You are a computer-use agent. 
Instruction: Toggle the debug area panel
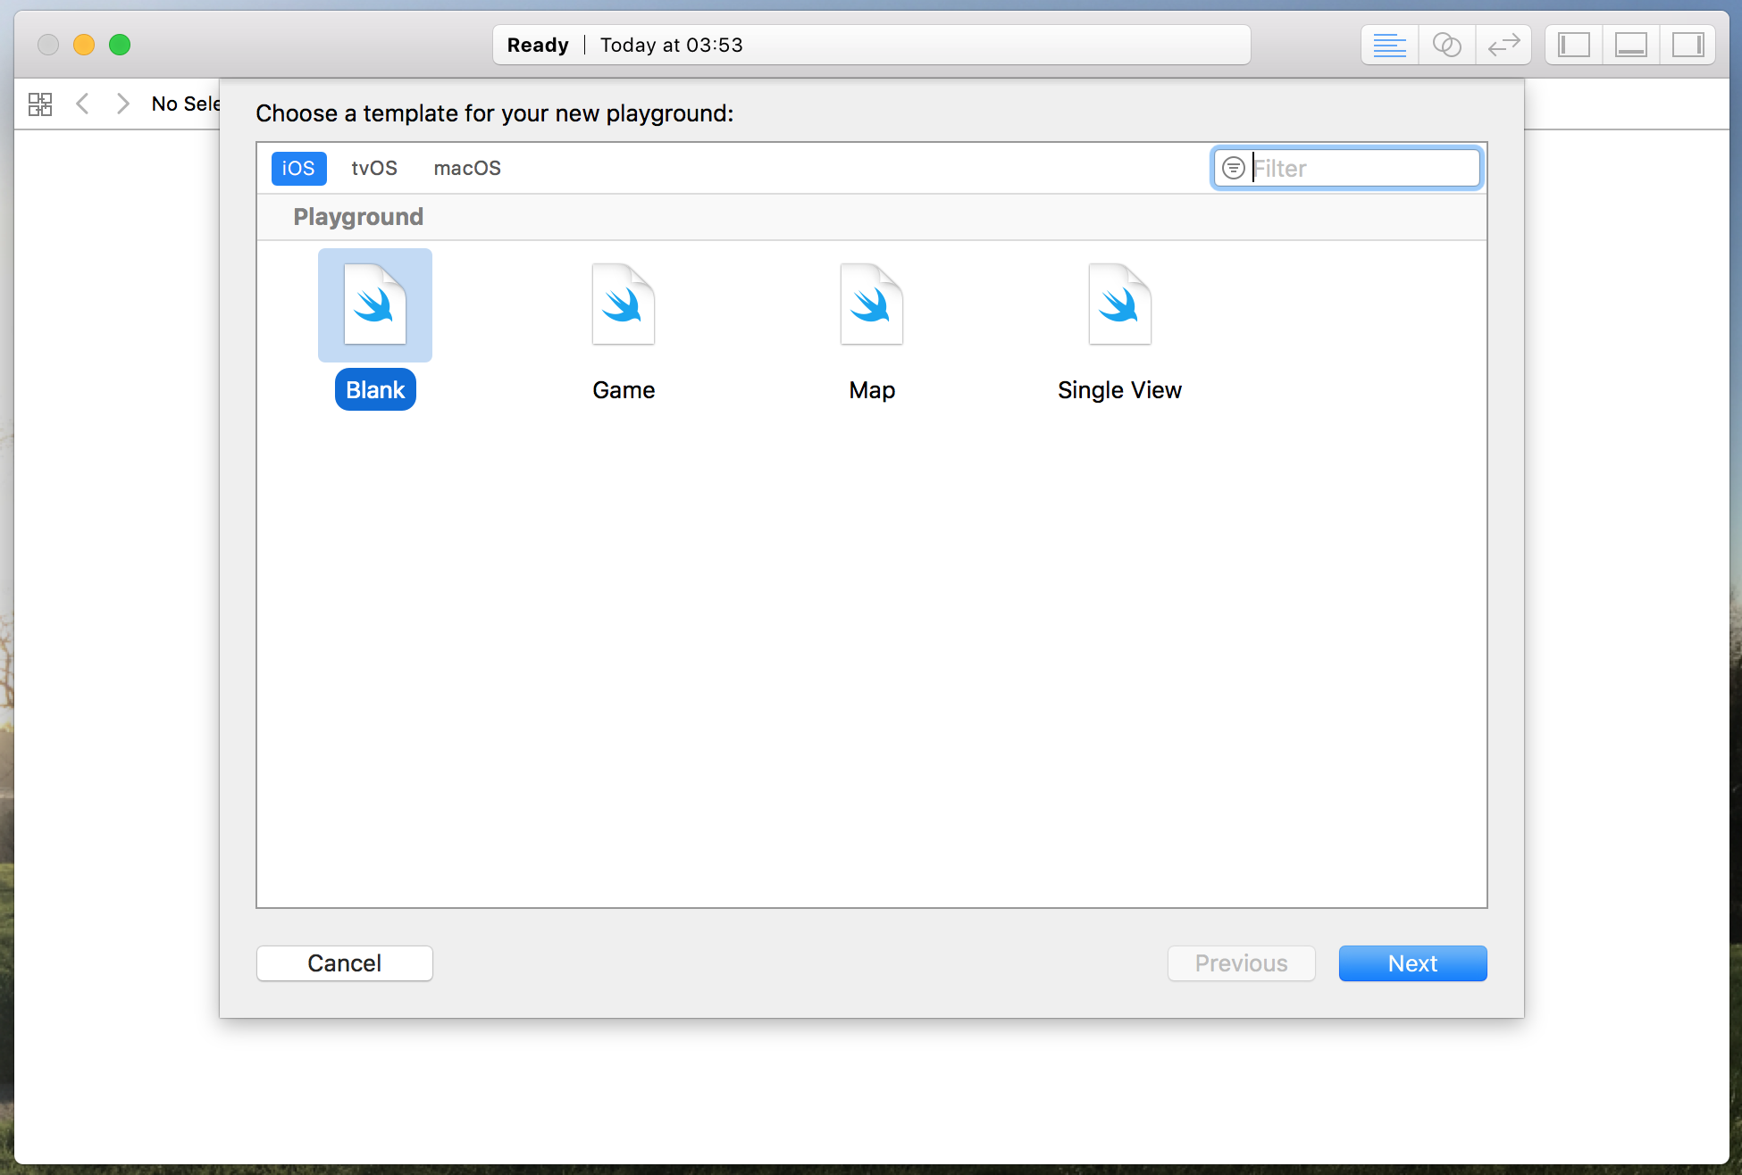click(x=1630, y=45)
